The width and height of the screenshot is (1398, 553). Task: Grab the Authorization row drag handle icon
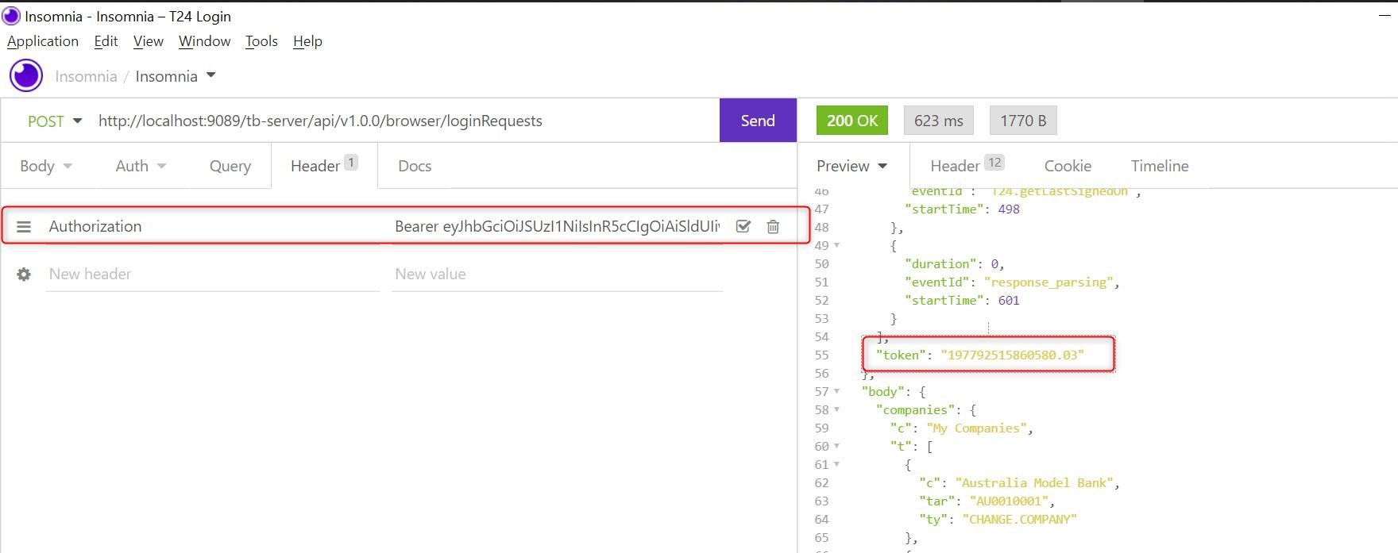click(24, 227)
